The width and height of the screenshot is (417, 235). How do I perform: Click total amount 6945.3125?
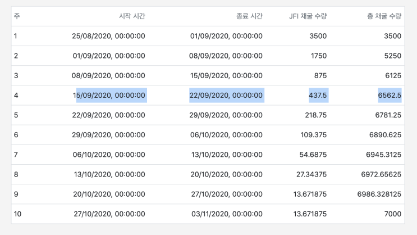point(383,155)
